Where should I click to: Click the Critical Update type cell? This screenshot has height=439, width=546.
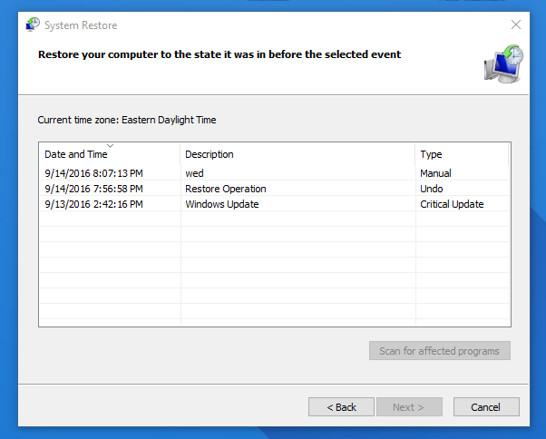452,204
